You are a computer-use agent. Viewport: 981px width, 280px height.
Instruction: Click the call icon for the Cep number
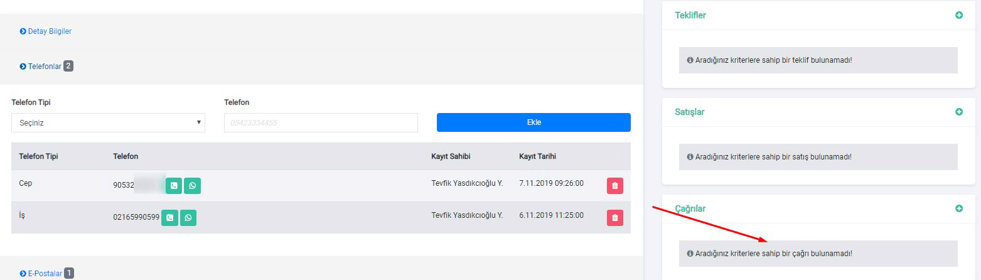pos(174,186)
